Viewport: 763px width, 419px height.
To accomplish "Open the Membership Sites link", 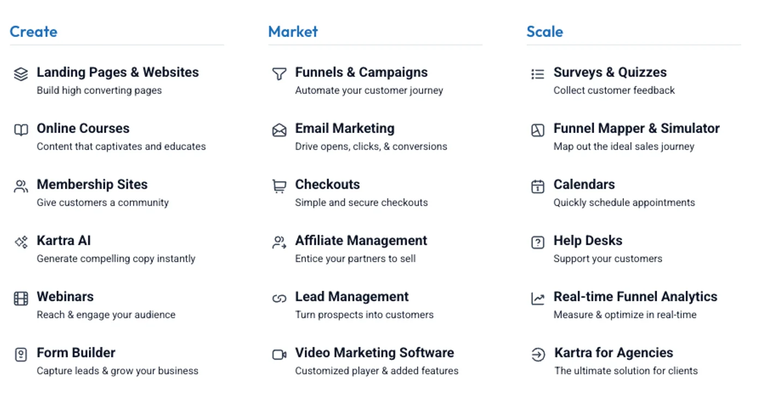I will click(92, 185).
